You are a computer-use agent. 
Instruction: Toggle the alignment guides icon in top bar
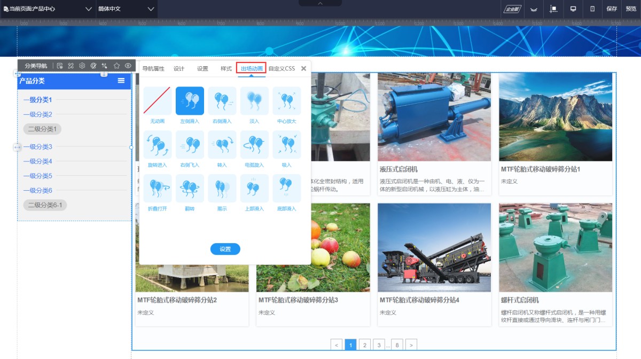pyautogui.click(x=553, y=9)
